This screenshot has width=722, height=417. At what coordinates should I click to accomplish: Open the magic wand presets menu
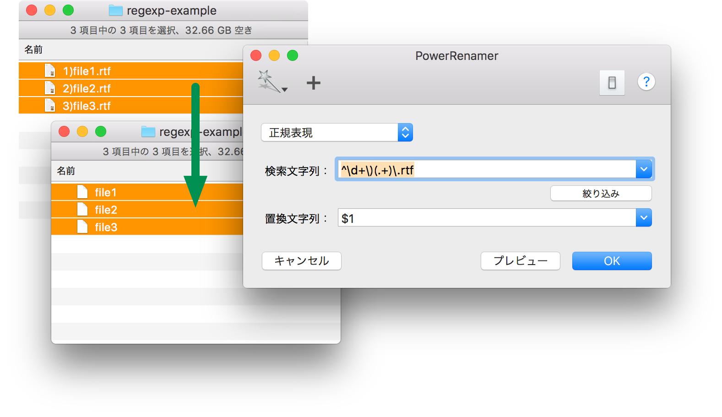[x=272, y=82]
